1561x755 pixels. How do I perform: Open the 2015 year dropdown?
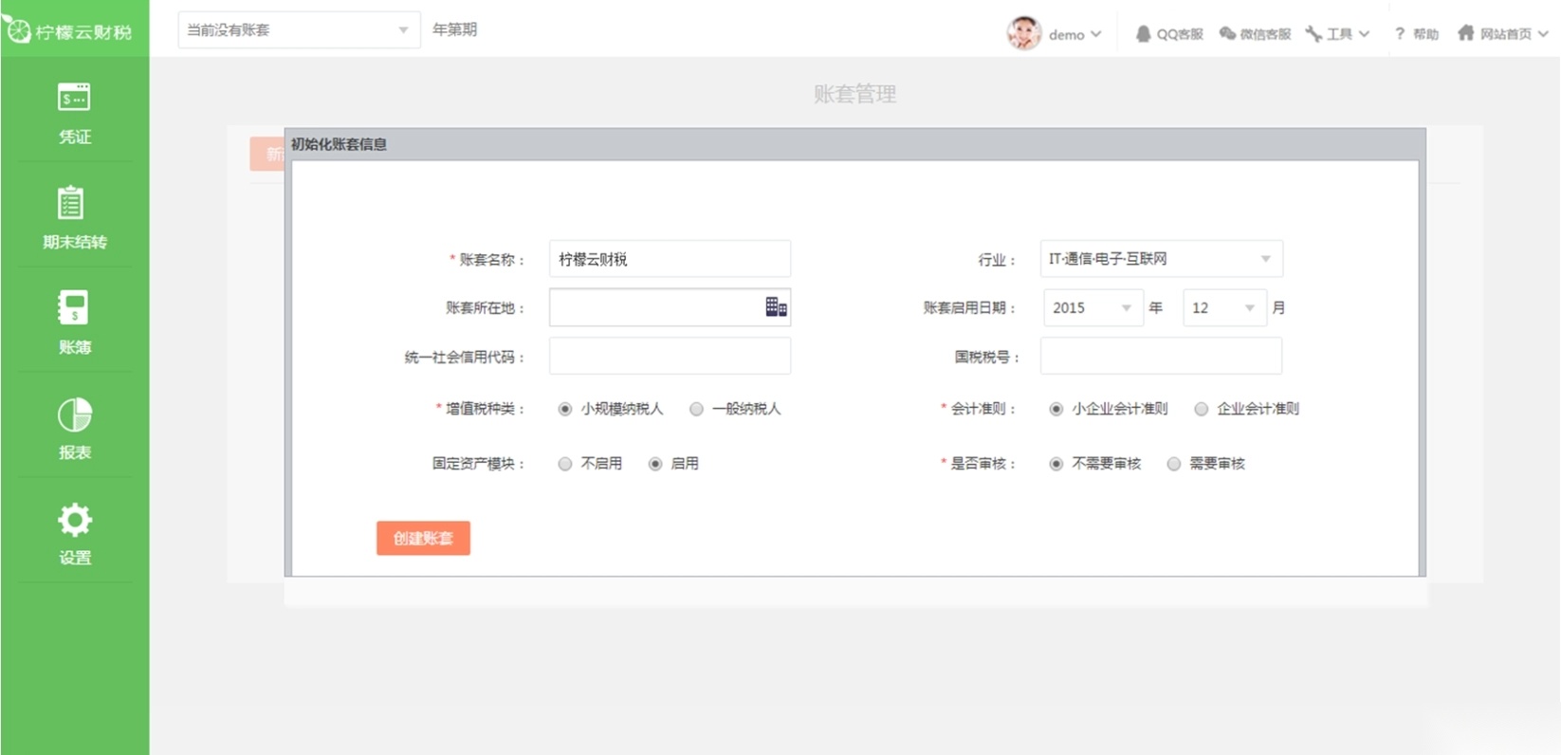pyautogui.click(x=1093, y=308)
